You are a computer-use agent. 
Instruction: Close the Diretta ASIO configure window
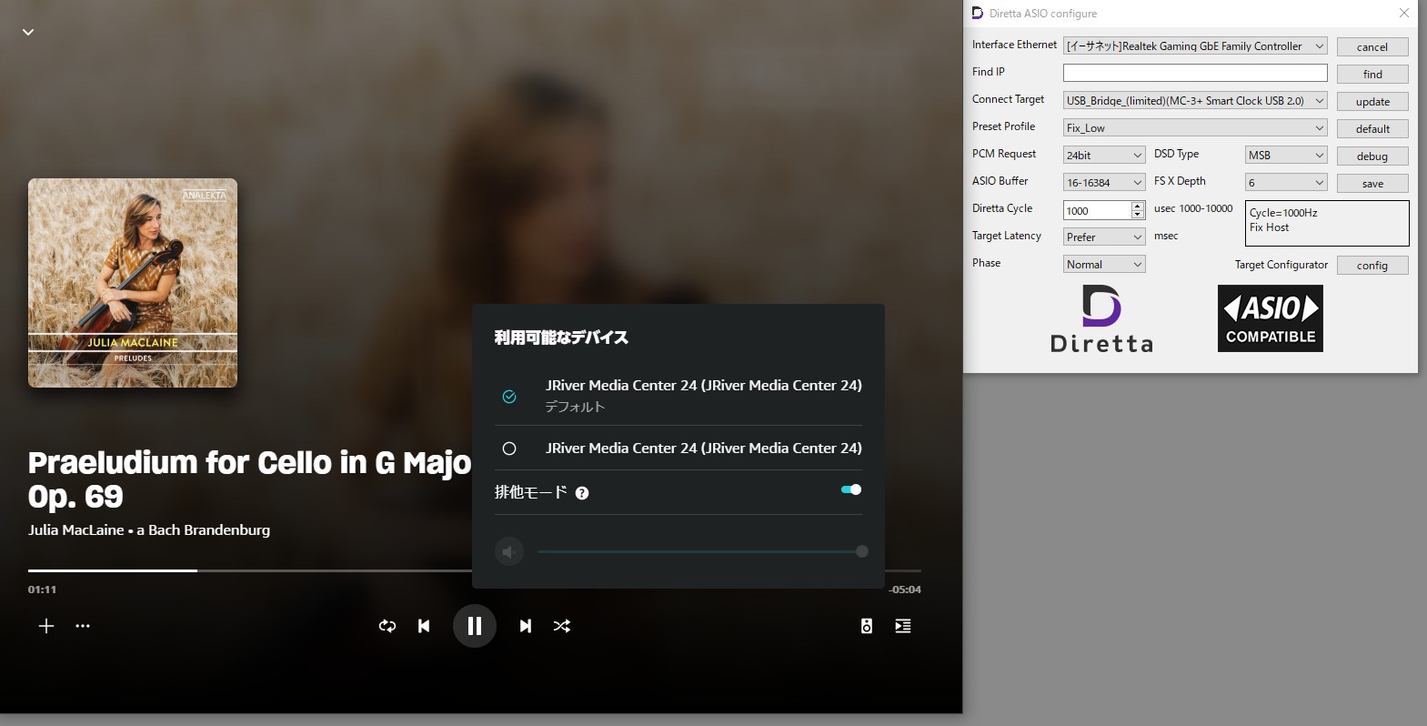(1403, 13)
